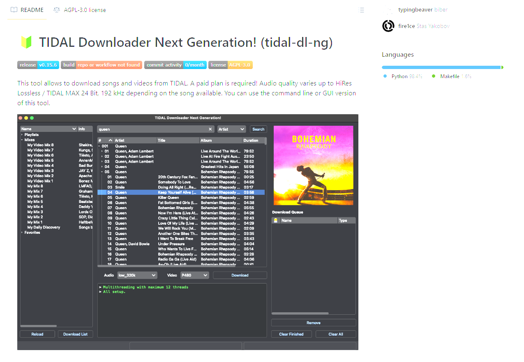Click the Search button
The width and height of the screenshot is (524, 362).
(259, 129)
